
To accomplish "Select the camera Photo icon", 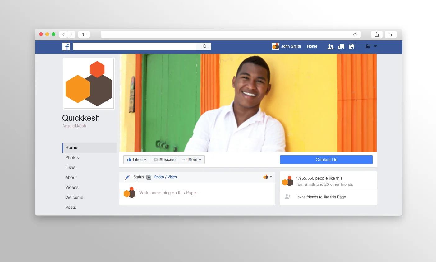I will pos(149,177).
